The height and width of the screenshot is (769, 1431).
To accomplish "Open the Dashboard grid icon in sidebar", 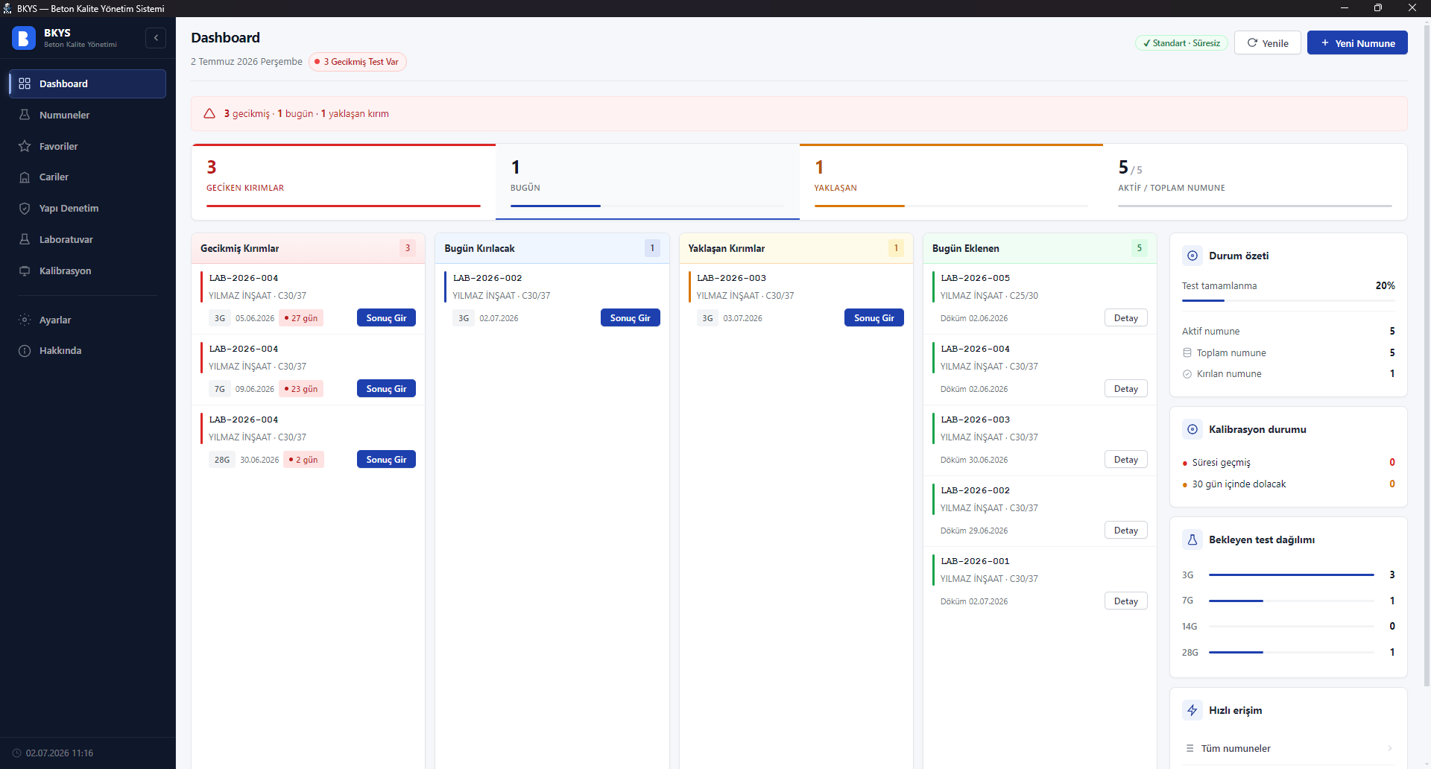I will pyautogui.click(x=25, y=83).
